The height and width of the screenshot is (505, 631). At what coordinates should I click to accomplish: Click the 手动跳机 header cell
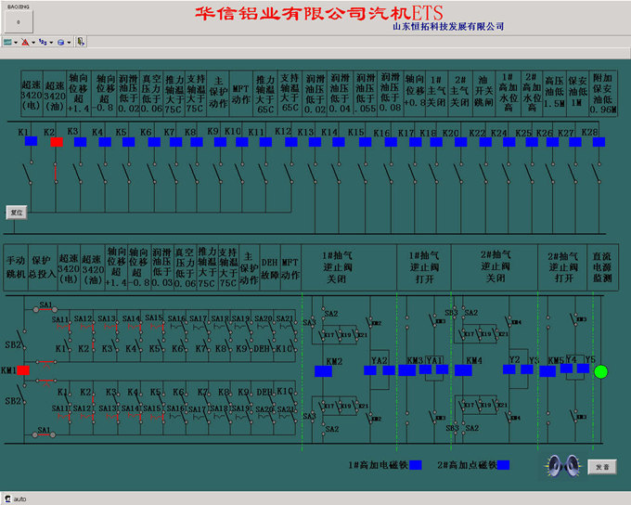[16, 267]
